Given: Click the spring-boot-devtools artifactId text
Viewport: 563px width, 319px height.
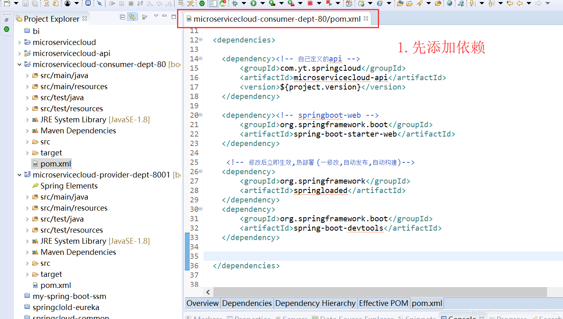Looking at the screenshot, I should coord(338,228).
